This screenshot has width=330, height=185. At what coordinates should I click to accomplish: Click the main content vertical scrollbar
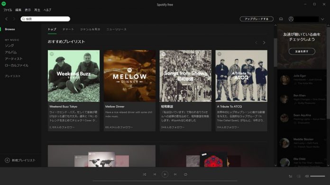click(x=275, y=53)
